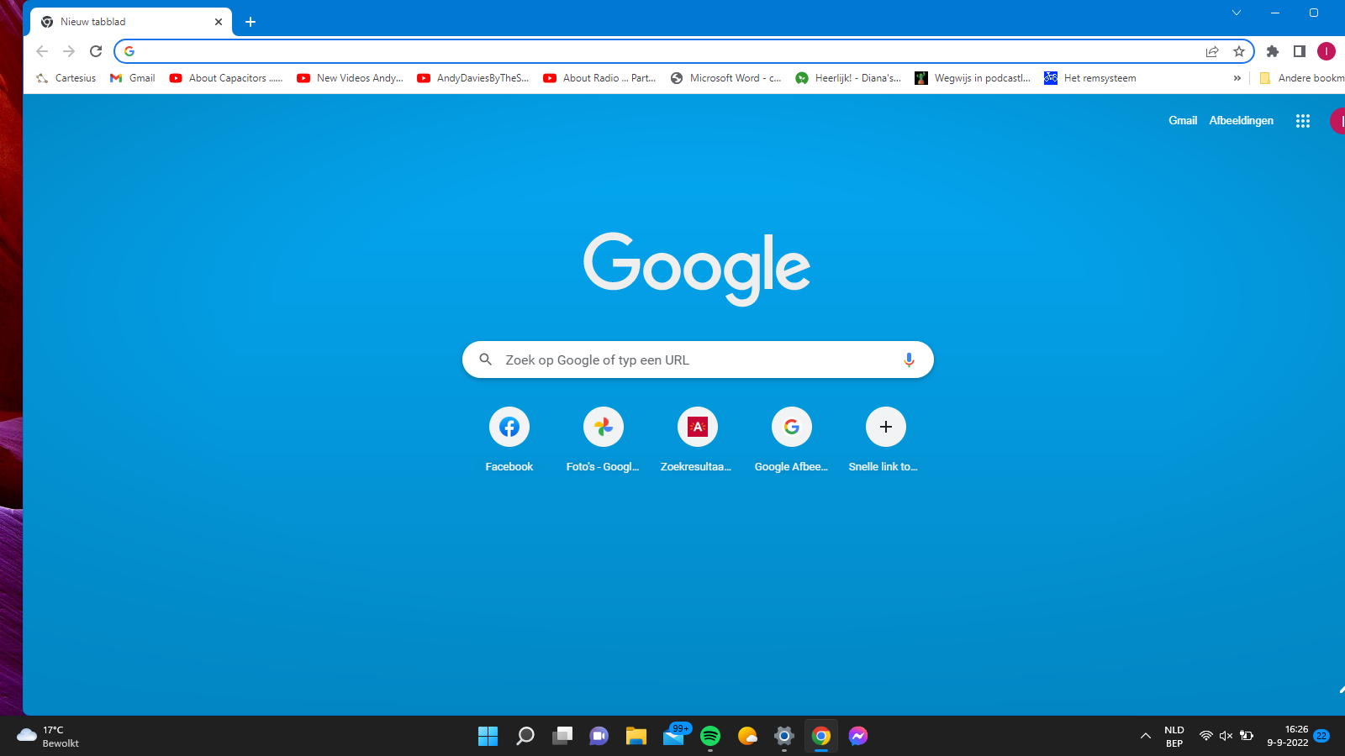This screenshot has height=756, width=1345.
Task: Open a new tab with plus button
Action: 251,22
